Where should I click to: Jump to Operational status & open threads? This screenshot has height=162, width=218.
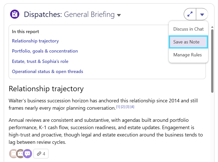47,72
